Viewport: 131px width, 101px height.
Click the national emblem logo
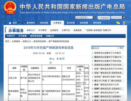click(x=10, y=8)
